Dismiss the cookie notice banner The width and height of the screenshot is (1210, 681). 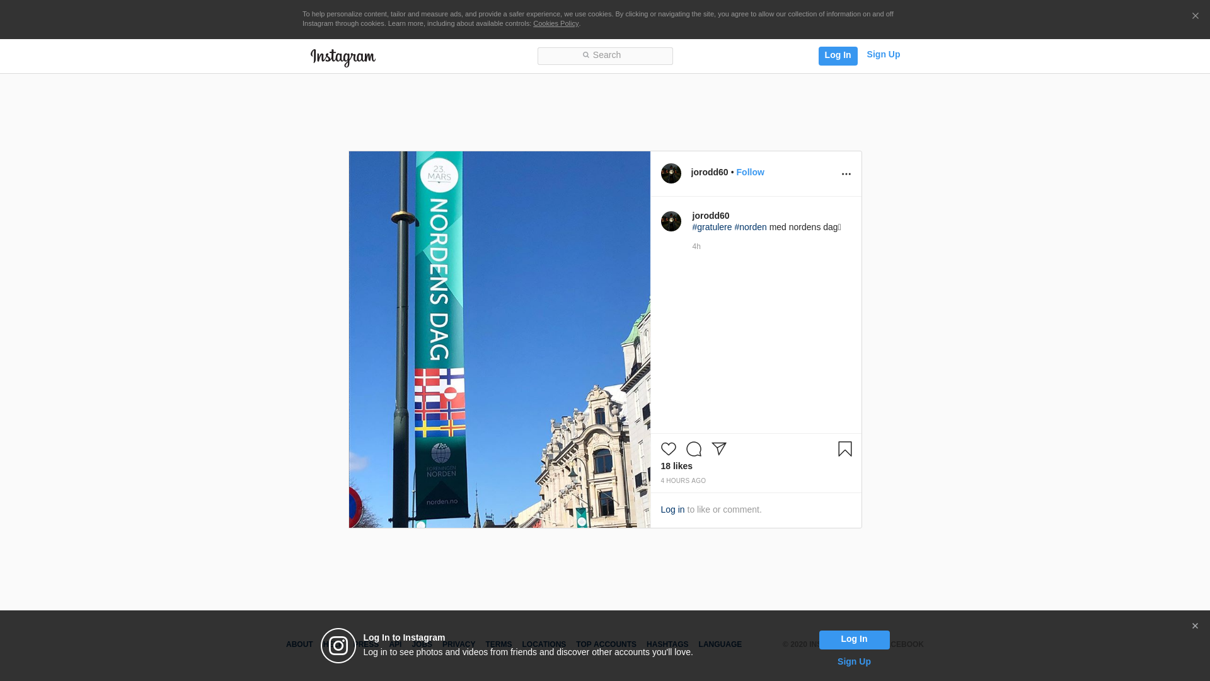(x=1195, y=16)
